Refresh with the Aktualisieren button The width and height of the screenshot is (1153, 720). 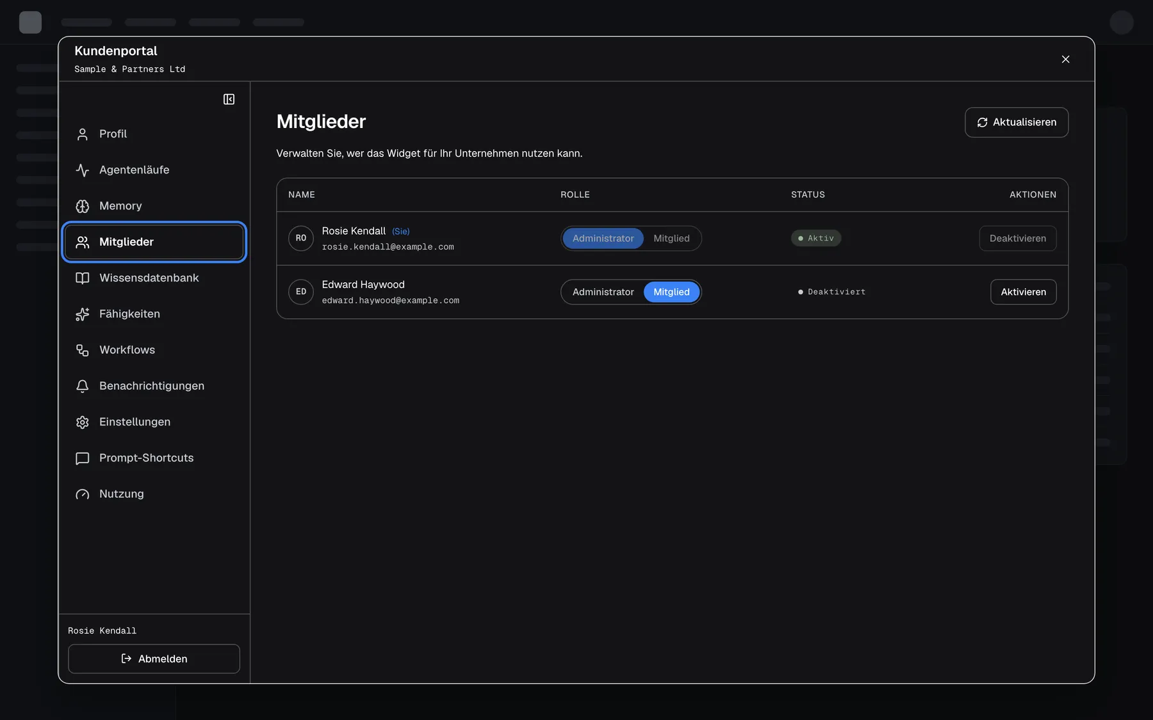(x=1017, y=122)
